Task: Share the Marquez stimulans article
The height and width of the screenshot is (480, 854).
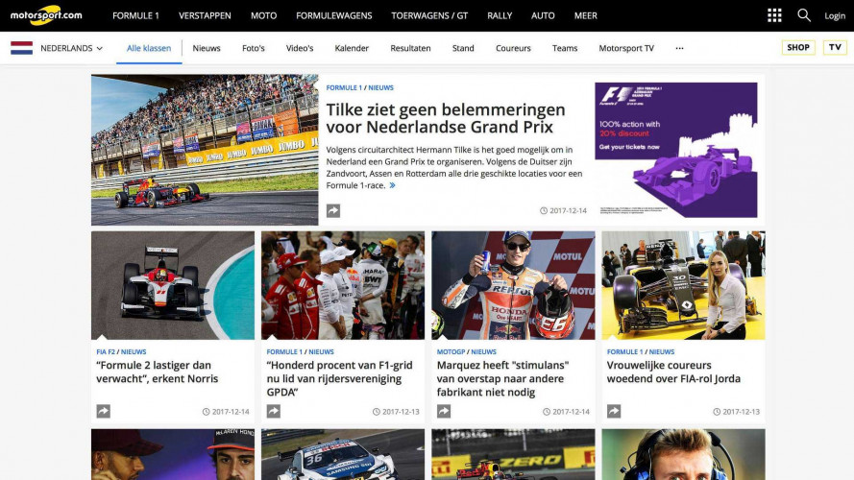Action: [x=444, y=412]
